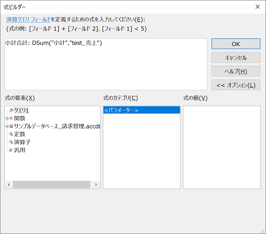
Task: Click the クエリ1 query icon
Action: [x=11, y=110]
